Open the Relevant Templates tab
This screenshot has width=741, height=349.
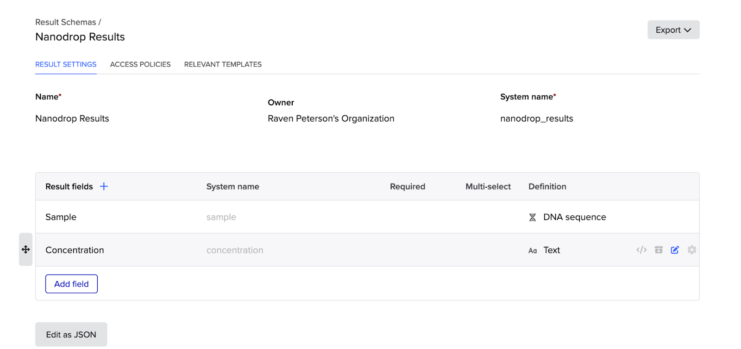tap(223, 64)
